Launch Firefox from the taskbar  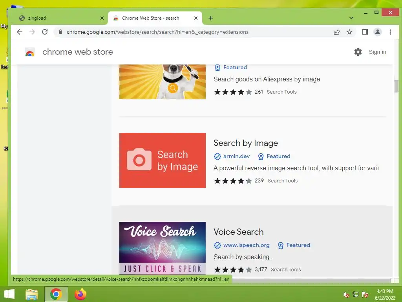[80, 294]
